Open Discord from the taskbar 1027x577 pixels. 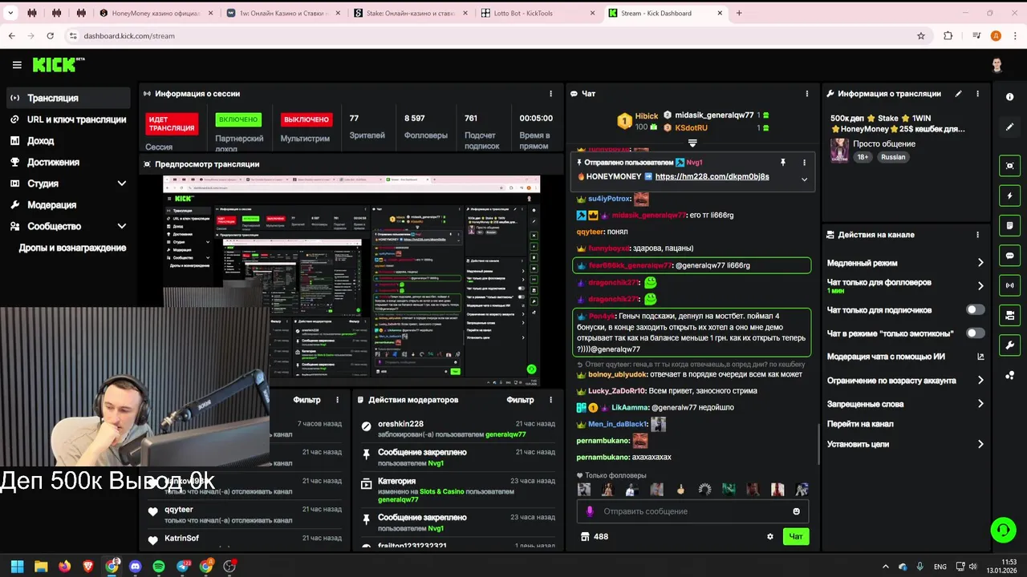coord(135,567)
